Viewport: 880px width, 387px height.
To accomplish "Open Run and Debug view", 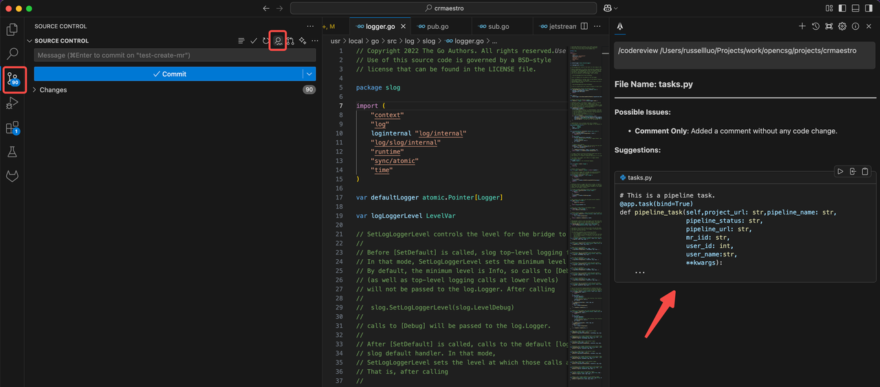I will [12, 103].
